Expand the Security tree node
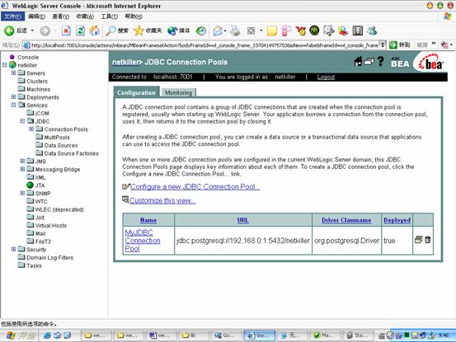Screen dimensions: 456x342 point(13,249)
